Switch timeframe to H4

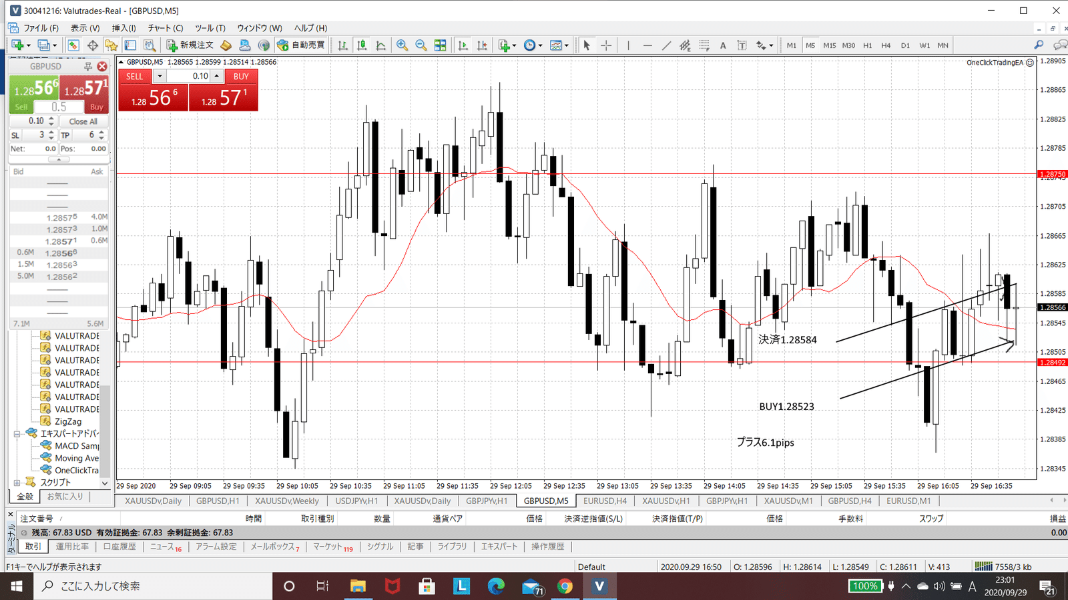(886, 45)
